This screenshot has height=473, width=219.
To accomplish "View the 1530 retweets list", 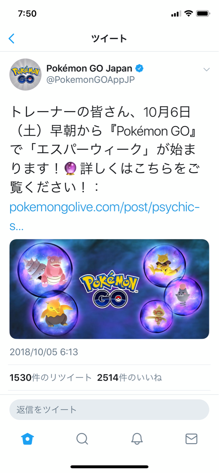I will 50,378.
